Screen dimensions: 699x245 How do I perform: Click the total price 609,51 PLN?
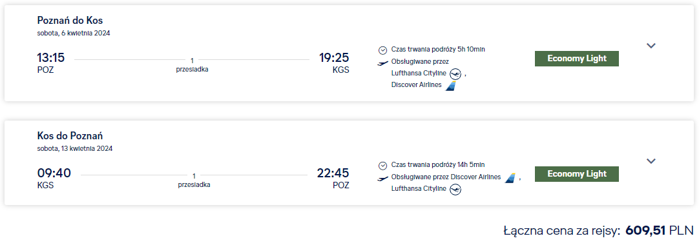pyautogui.click(x=660, y=230)
